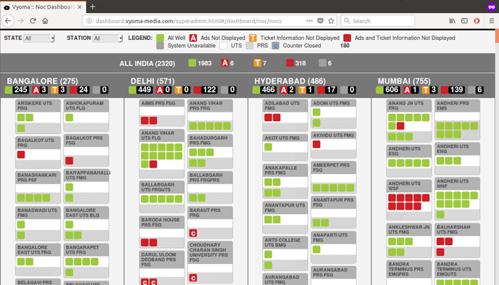Click the address bar URL
499x285 pixels.
coord(188,21)
